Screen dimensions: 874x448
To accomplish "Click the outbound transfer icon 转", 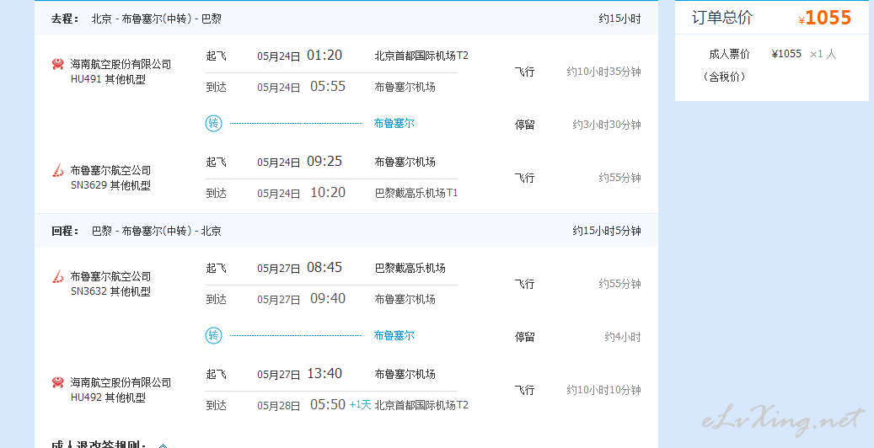I will tap(213, 123).
